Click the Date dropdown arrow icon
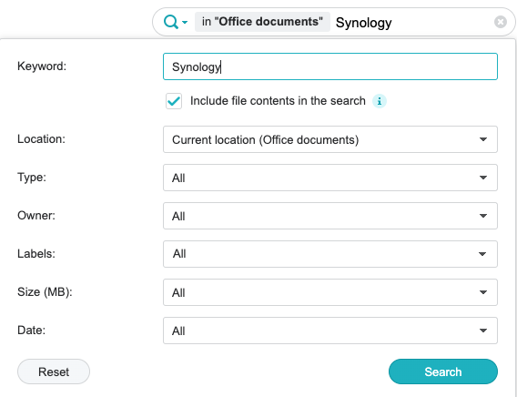 tap(483, 331)
